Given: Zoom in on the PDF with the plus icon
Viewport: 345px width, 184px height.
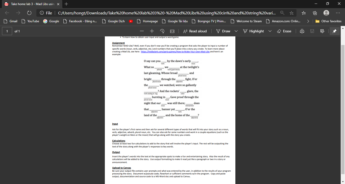Looking at the screenshot, I should coord(152,31).
